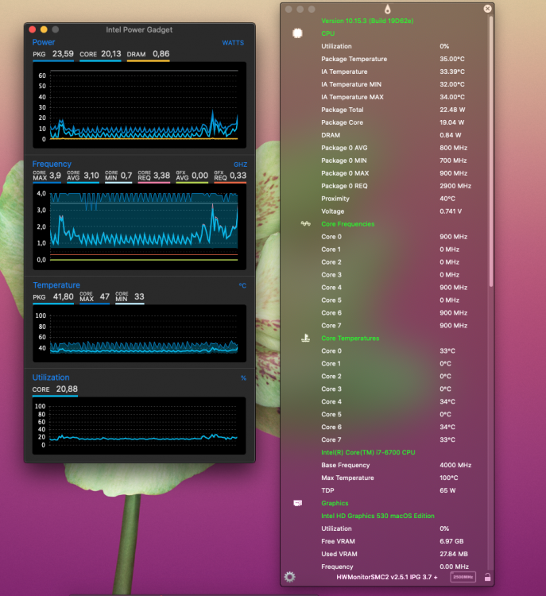The width and height of the screenshot is (546, 596).
Task: Select Intel(R) Core(TM) i7-6700 CPU header
Action: coord(368,452)
